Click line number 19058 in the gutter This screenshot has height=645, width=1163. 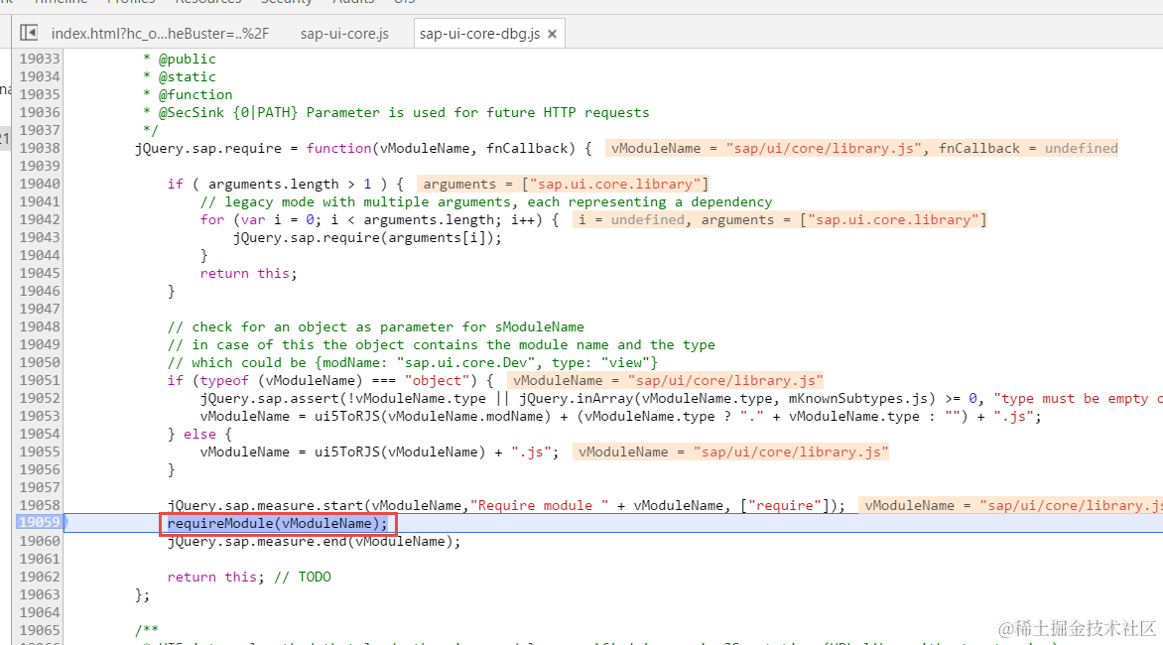point(40,505)
